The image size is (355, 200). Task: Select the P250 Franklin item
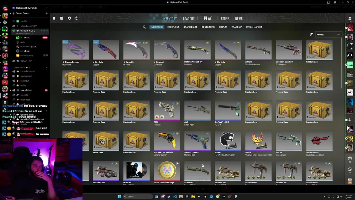[x=167, y=113]
